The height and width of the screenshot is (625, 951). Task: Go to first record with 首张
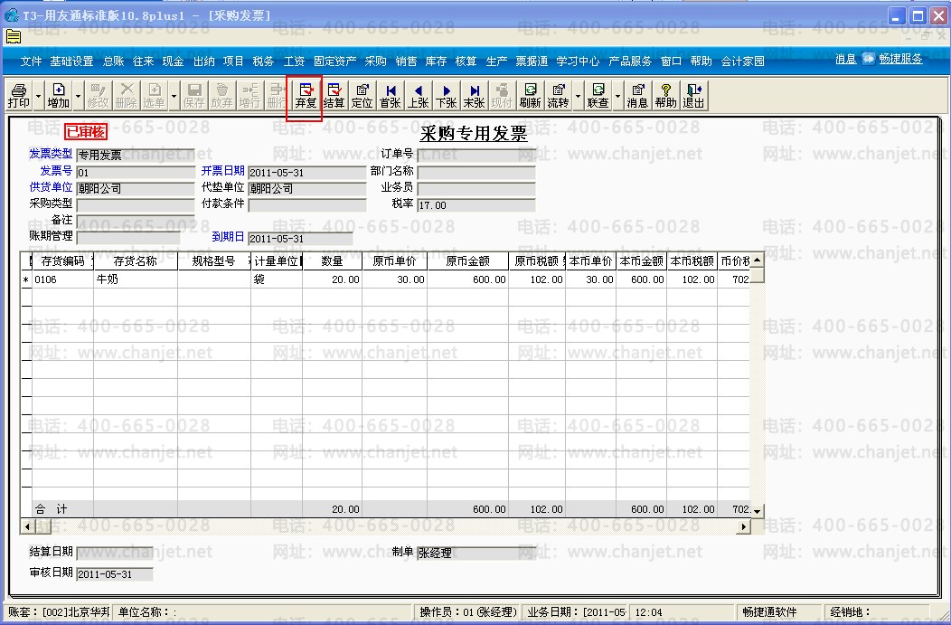point(391,95)
